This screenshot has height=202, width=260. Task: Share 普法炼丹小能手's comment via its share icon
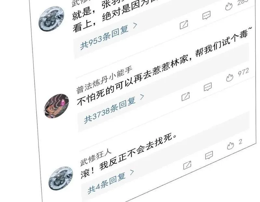(x=186, y=96)
